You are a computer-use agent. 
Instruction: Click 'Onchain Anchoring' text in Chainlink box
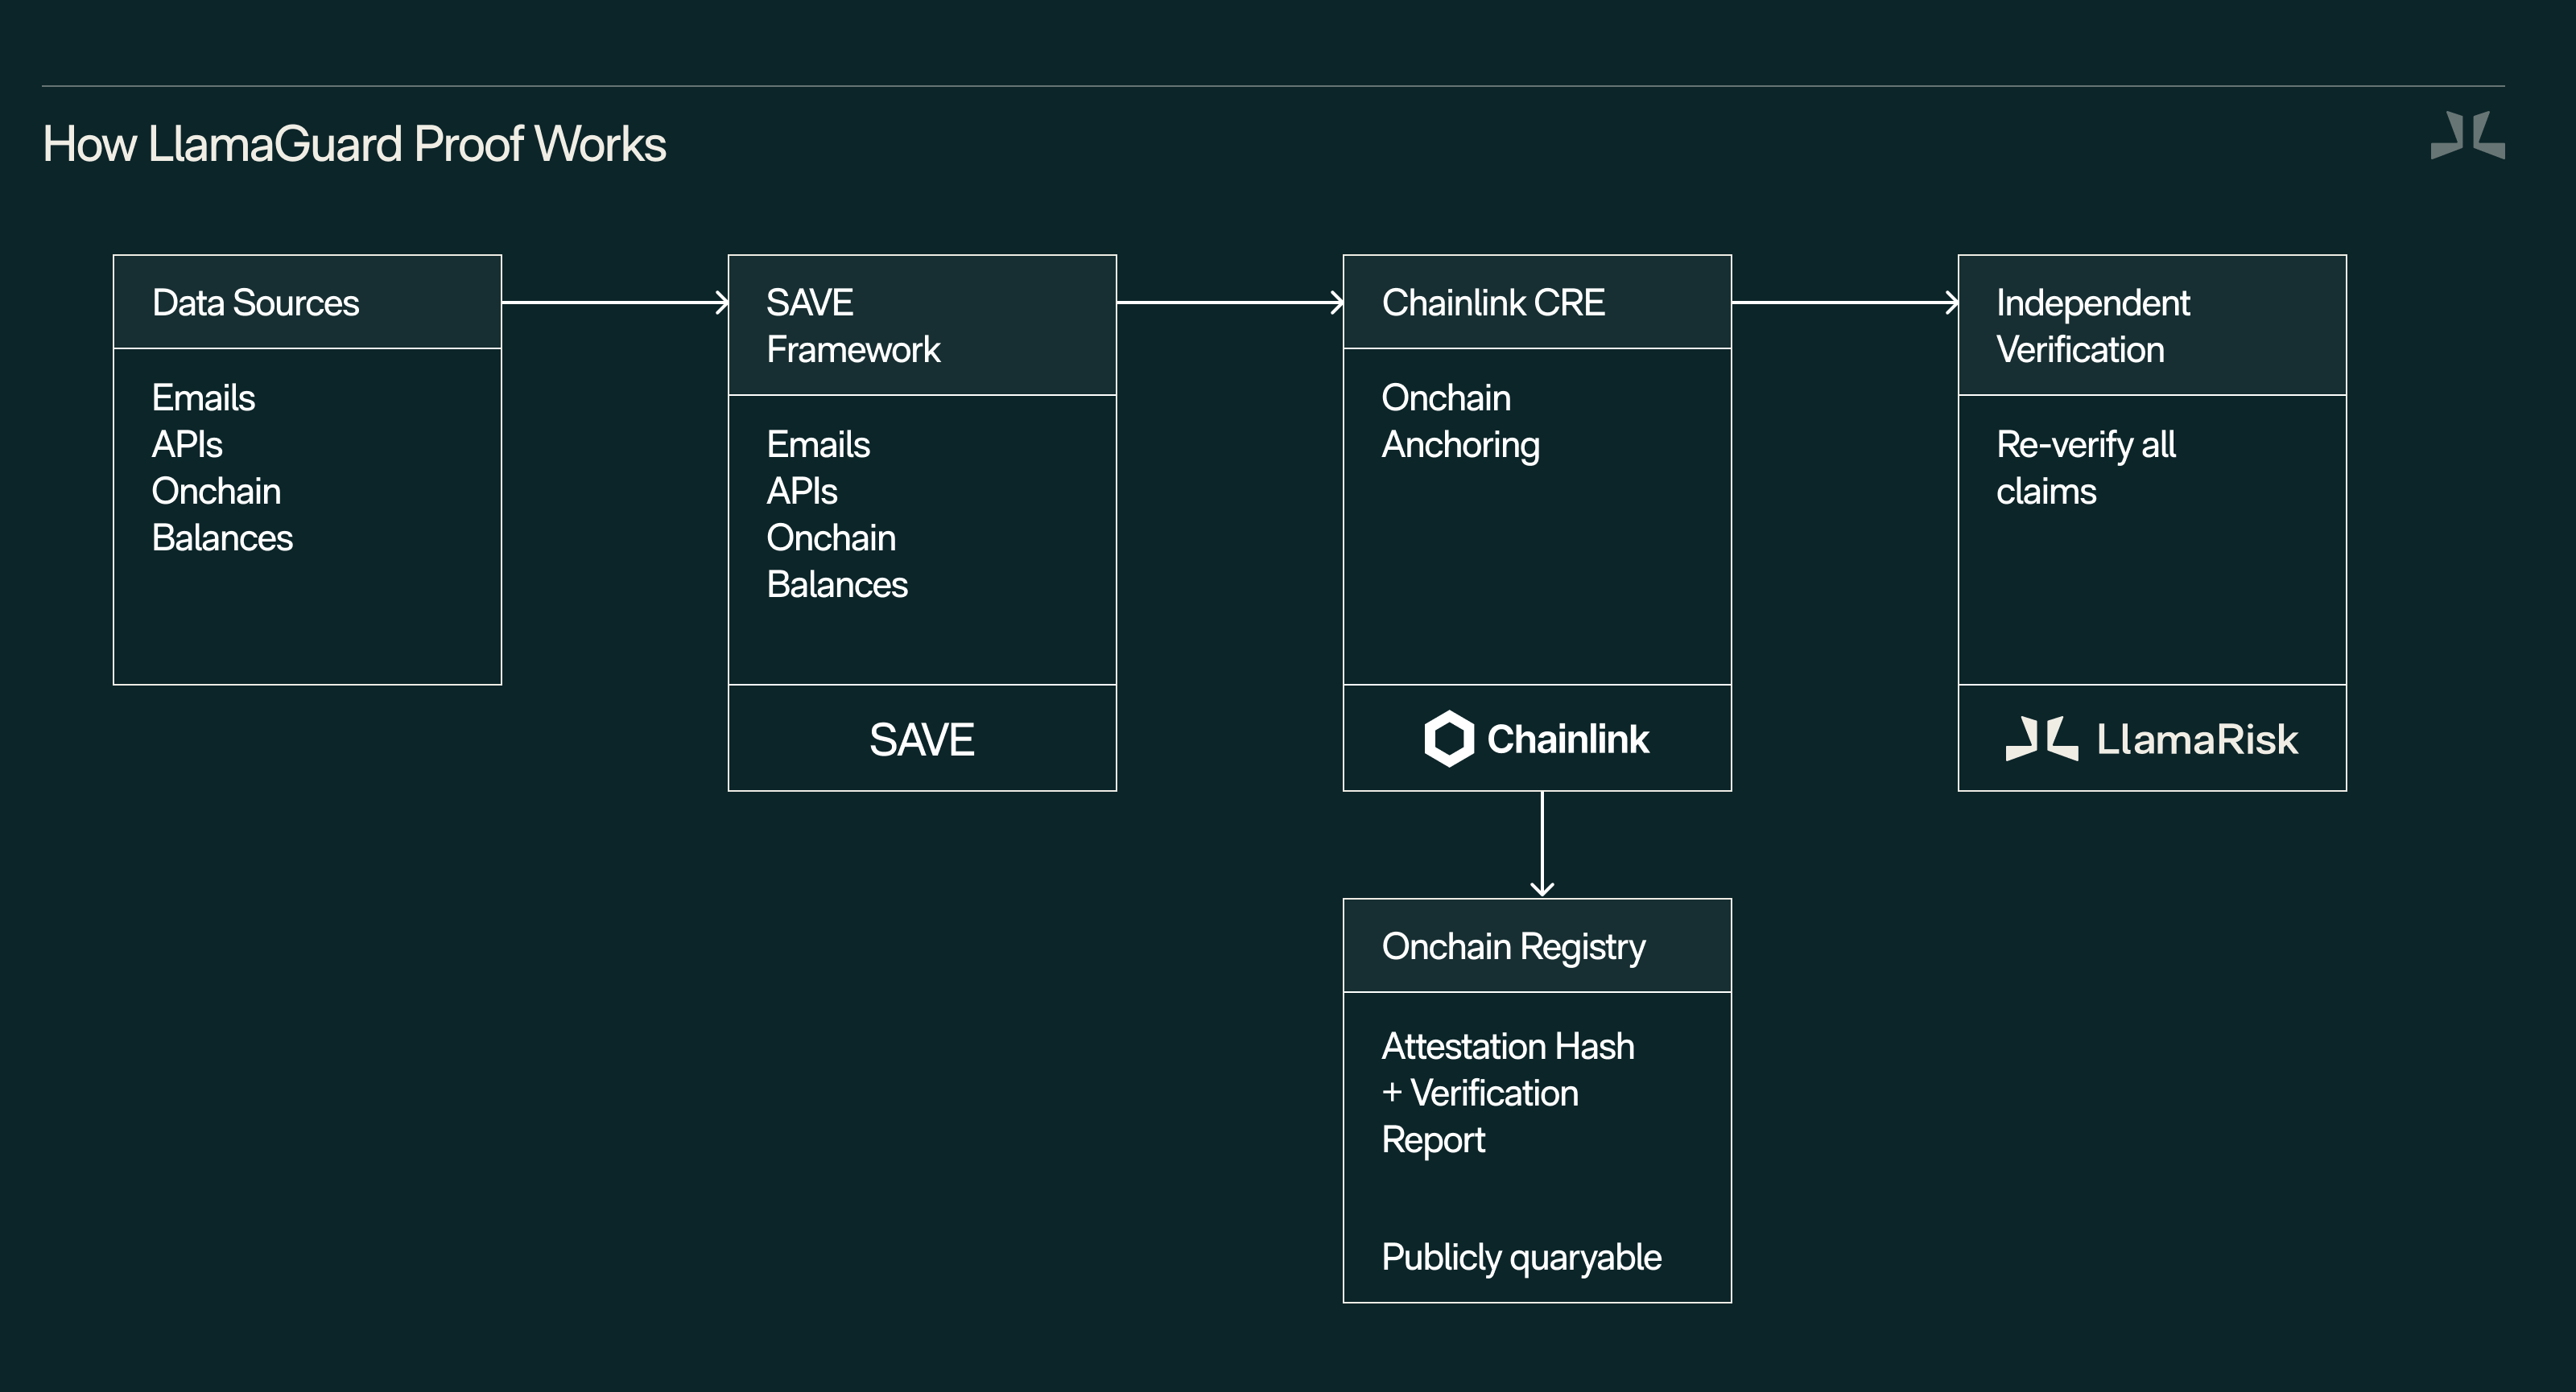[x=1460, y=421]
